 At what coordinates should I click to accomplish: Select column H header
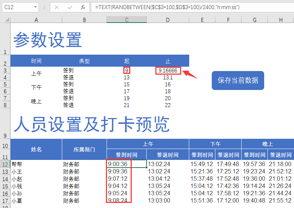tap(281, 20)
